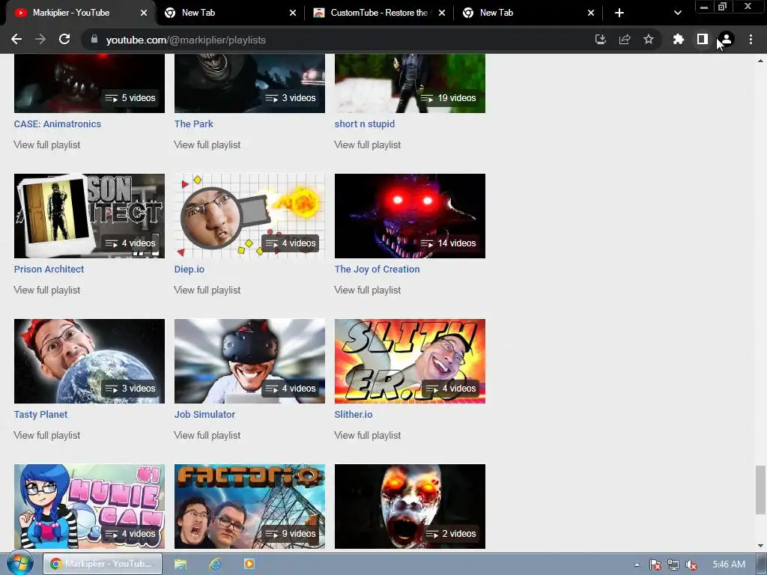This screenshot has height=575, width=767.
Task: Click the scrollbar down arrow
Action: tap(760, 545)
